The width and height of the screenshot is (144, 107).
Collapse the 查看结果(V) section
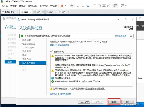[52, 52]
